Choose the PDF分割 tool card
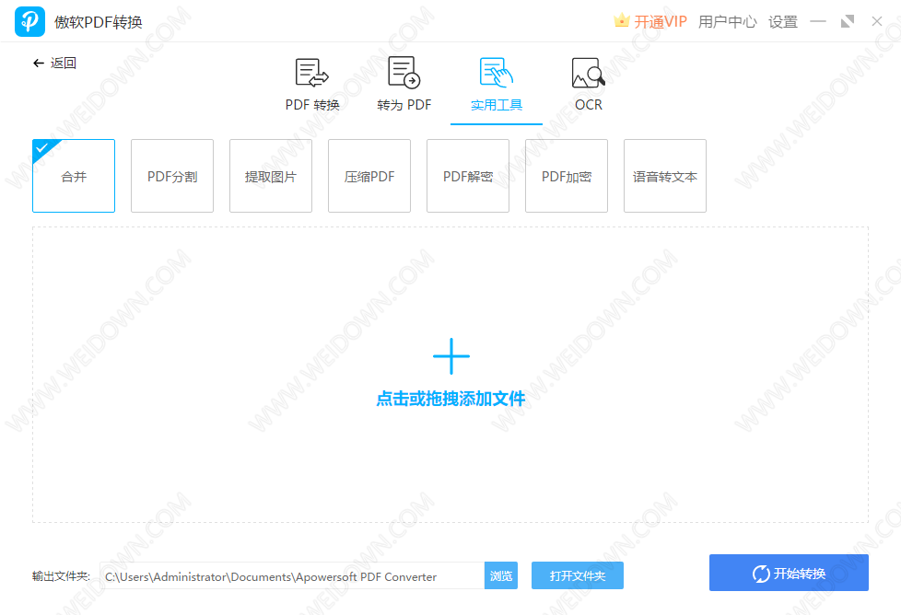901x615 pixels. 172,176
